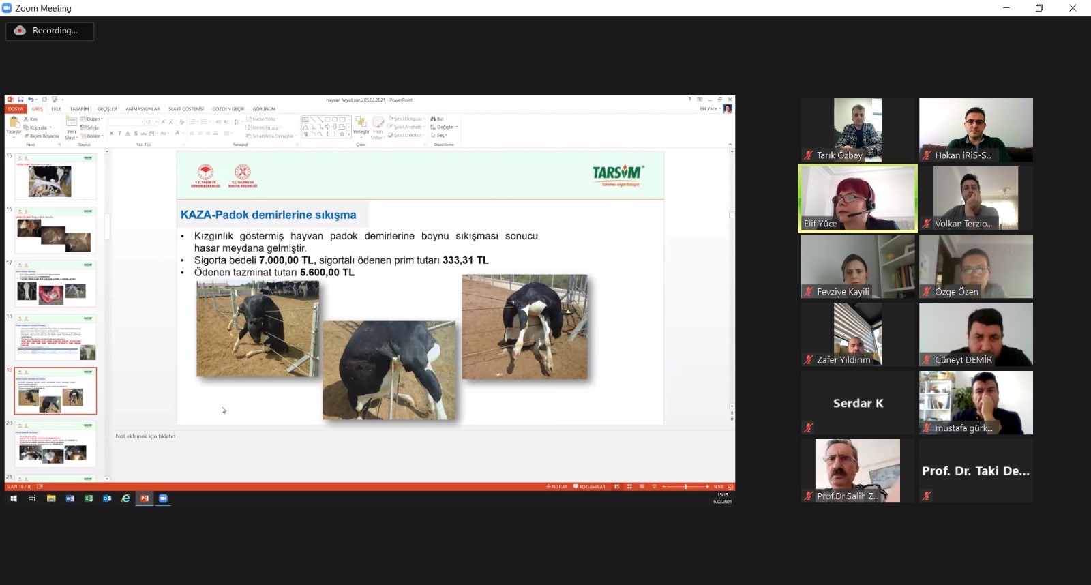Click the DOSYA file button
This screenshot has height=585, width=1091.
pyautogui.click(x=15, y=109)
